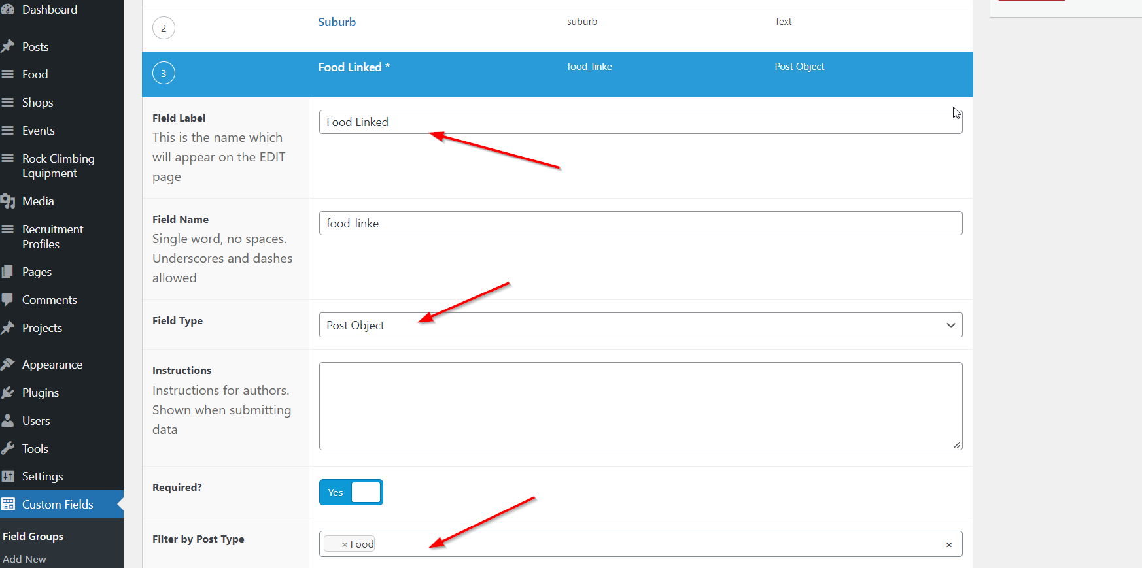This screenshot has height=568, width=1142.
Task: Click the Appearance paintbrush icon
Action: 8,365
